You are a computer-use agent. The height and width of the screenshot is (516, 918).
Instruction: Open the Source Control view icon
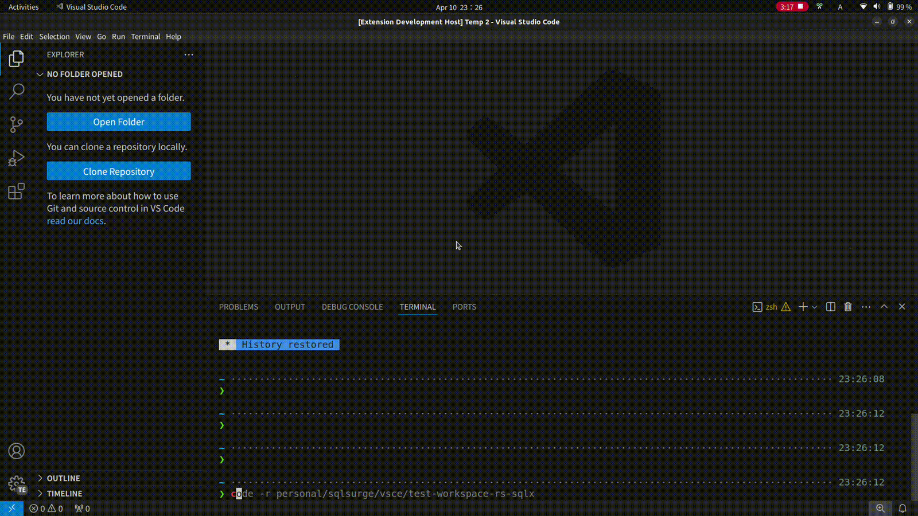[x=17, y=124]
